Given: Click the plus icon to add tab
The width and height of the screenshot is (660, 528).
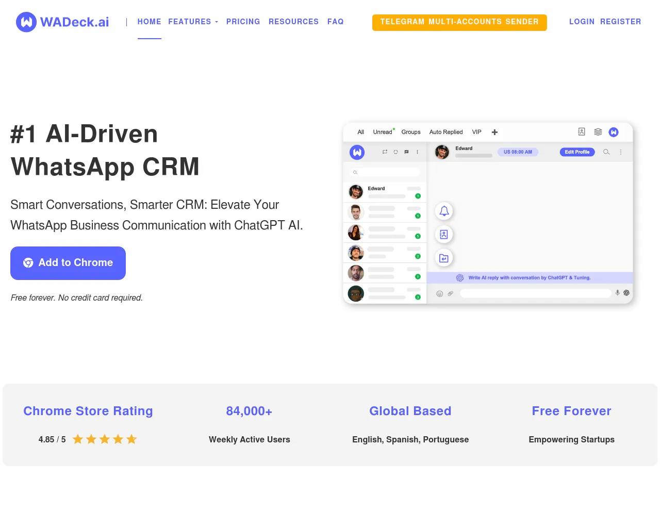Looking at the screenshot, I should 494,132.
